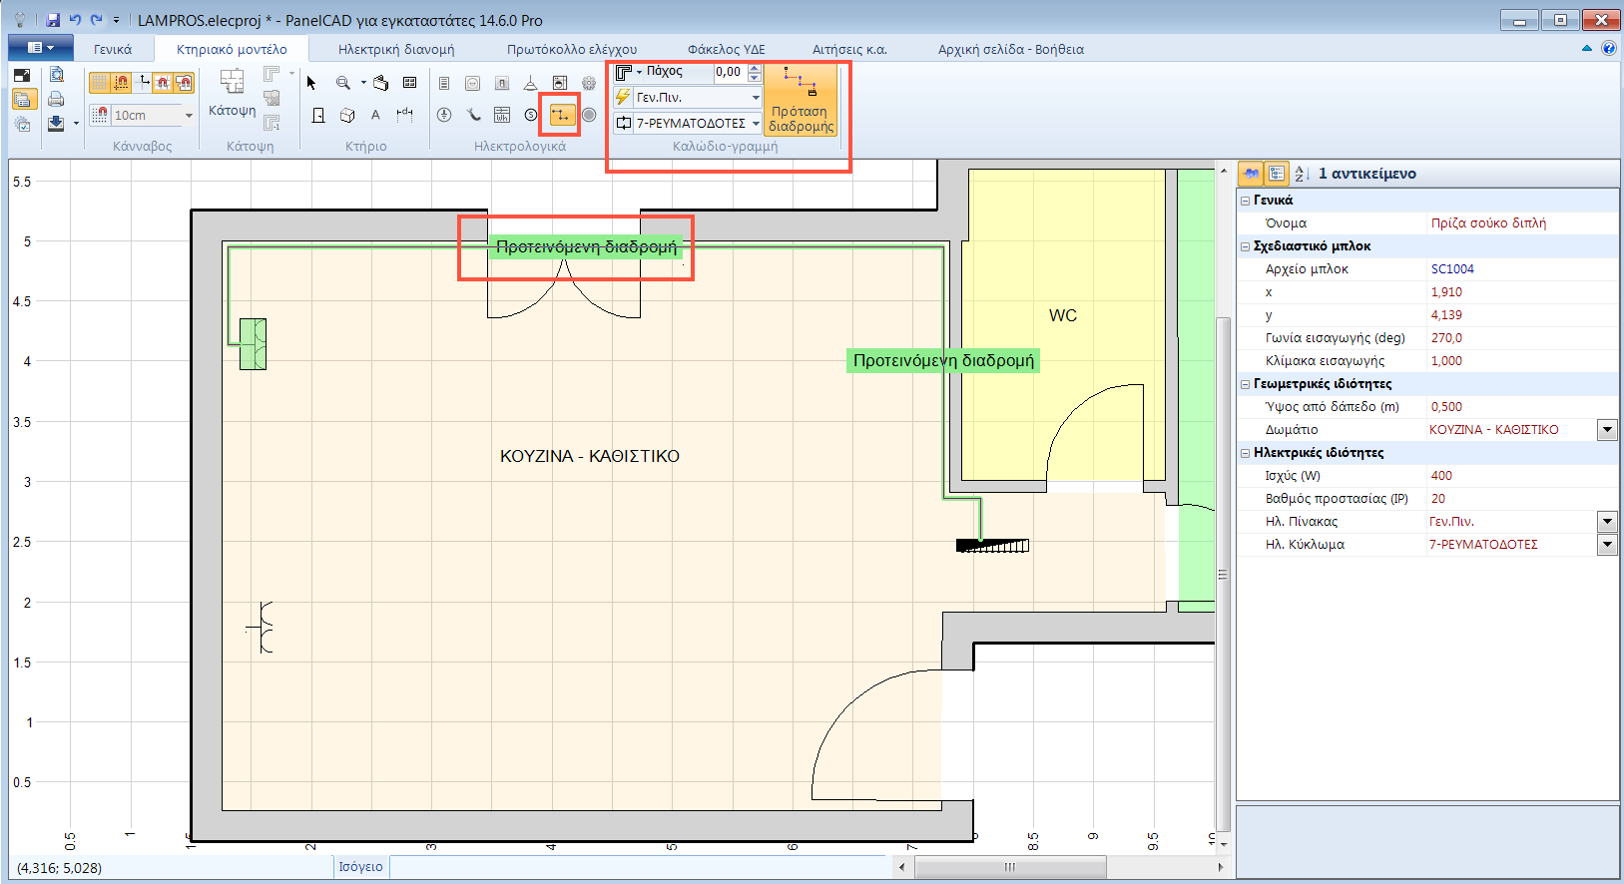1624x884 pixels.
Task: Click the print icon
Action: [x=56, y=99]
